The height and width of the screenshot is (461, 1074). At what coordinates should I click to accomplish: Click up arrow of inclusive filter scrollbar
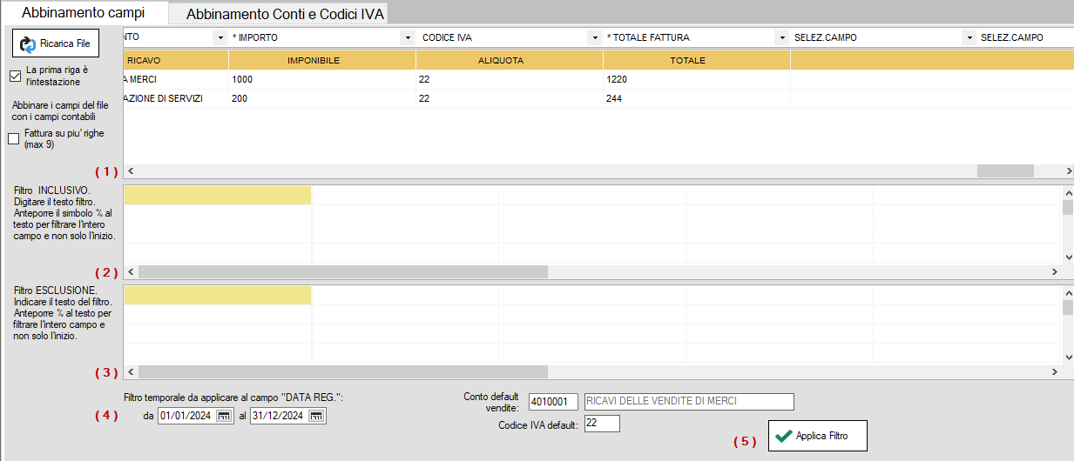point(1068,192)
